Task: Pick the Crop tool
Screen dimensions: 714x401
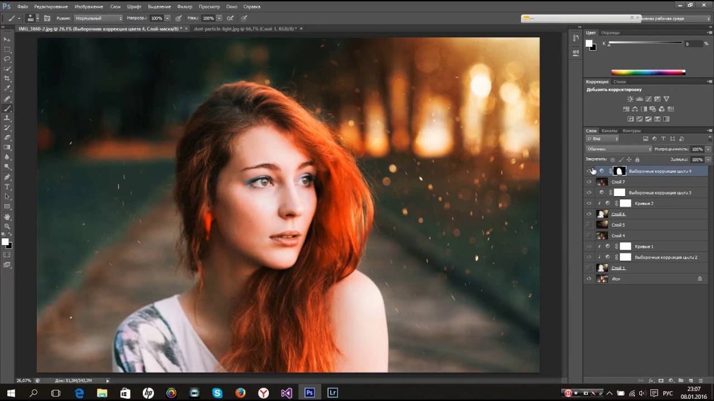Action: pyautogui.click(x=7, y=79)
